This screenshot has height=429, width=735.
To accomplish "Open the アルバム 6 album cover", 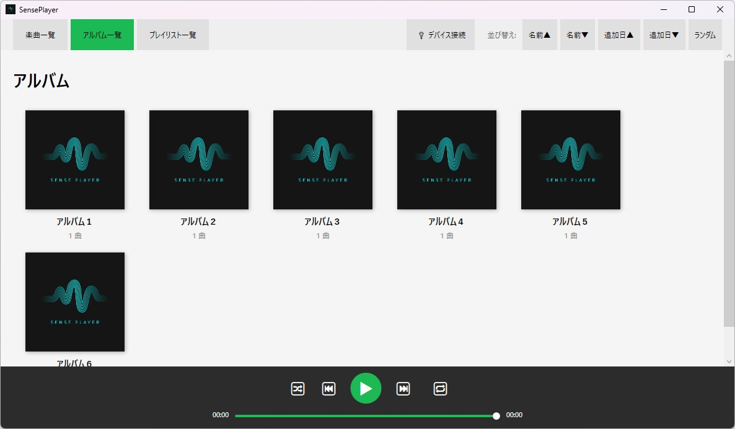I will point(74,301).
